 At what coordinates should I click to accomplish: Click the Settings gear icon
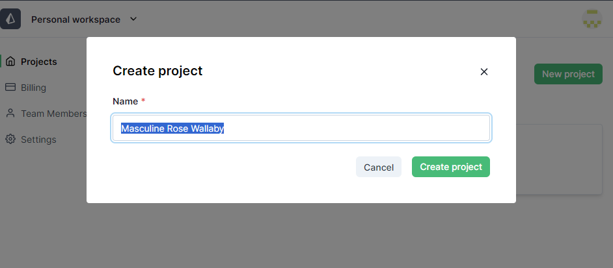[10, 140]
